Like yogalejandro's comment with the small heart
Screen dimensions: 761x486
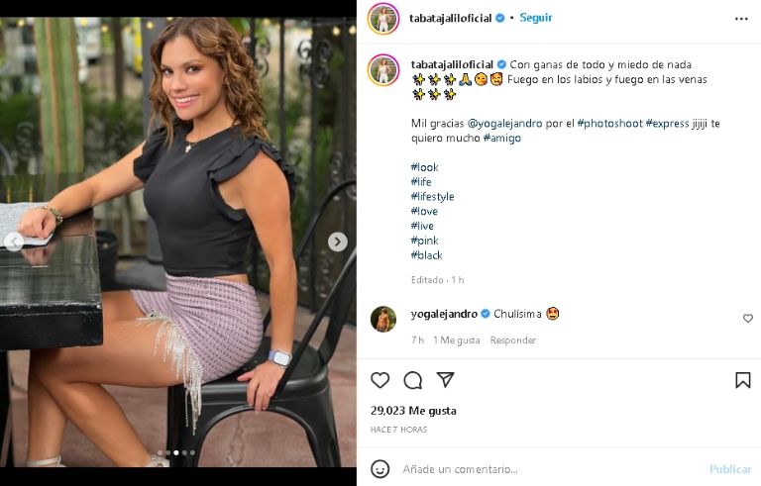747,319
